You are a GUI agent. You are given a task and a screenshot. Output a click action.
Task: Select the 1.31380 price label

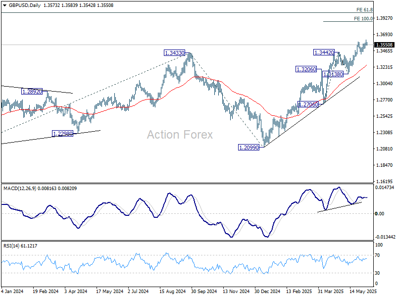coord(333,74)
